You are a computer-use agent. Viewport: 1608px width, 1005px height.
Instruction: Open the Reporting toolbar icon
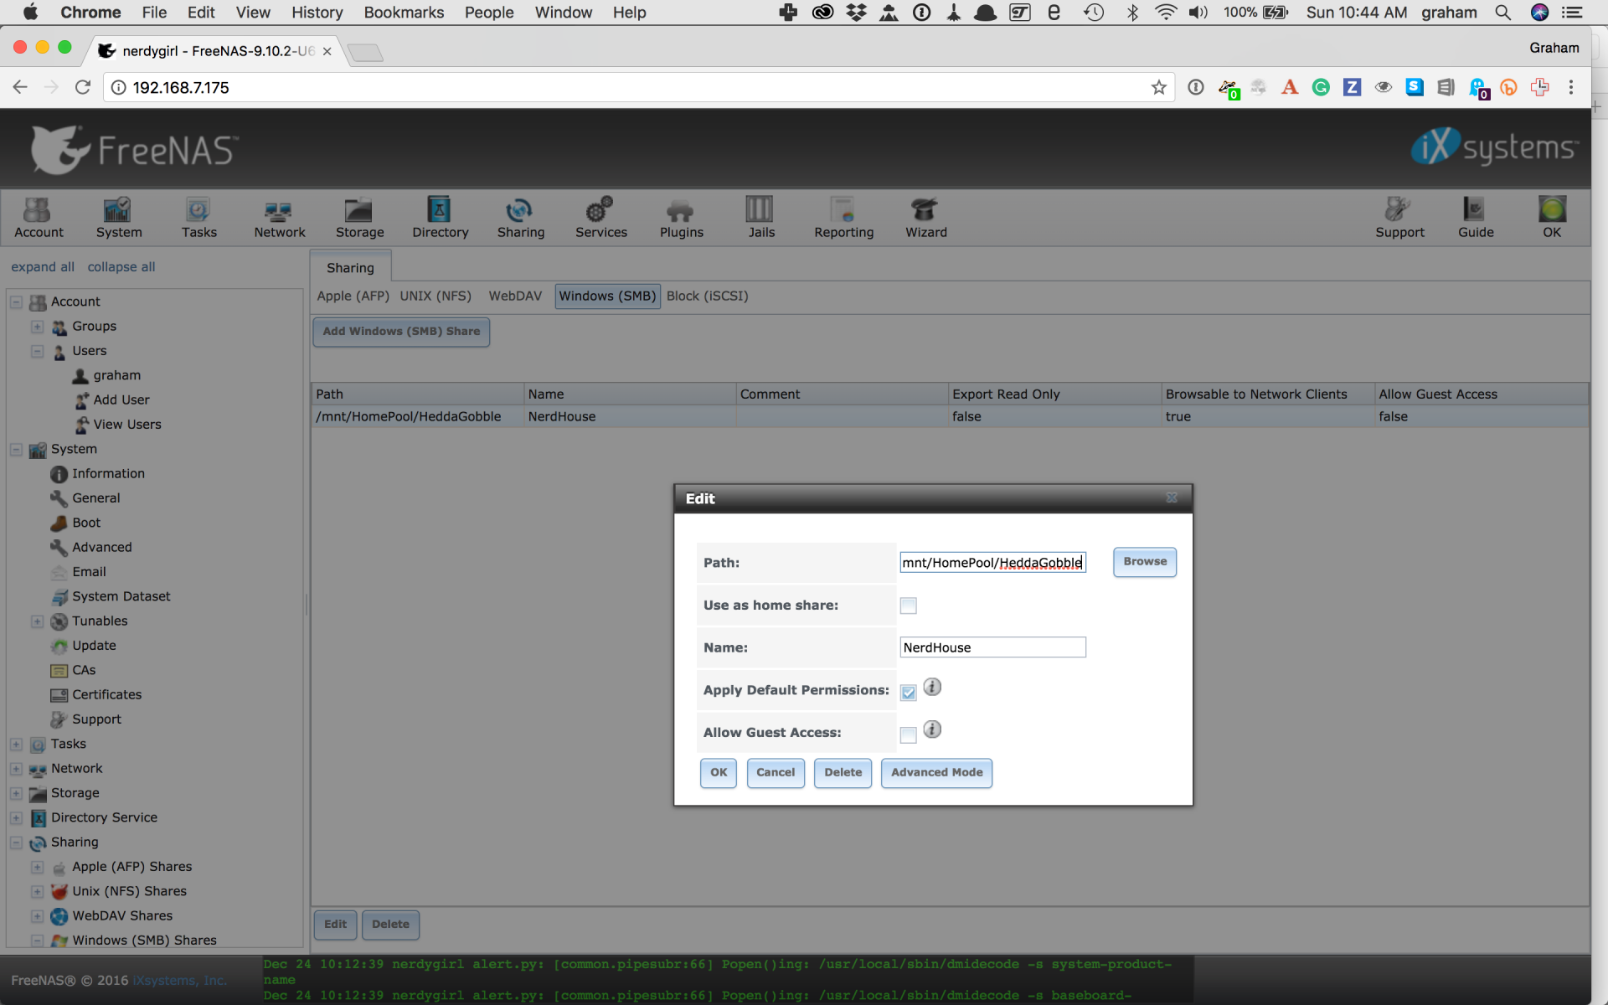[843, 218]
